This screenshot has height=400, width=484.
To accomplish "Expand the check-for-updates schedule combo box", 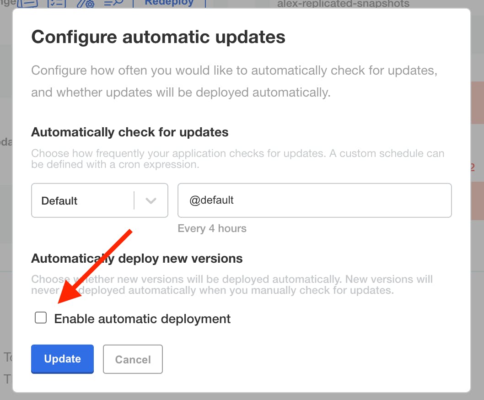I will (99, 200).
